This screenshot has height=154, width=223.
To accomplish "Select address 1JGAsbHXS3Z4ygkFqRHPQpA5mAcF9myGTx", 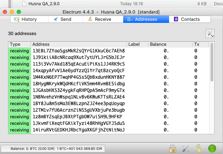I will [x=79, y=90].
